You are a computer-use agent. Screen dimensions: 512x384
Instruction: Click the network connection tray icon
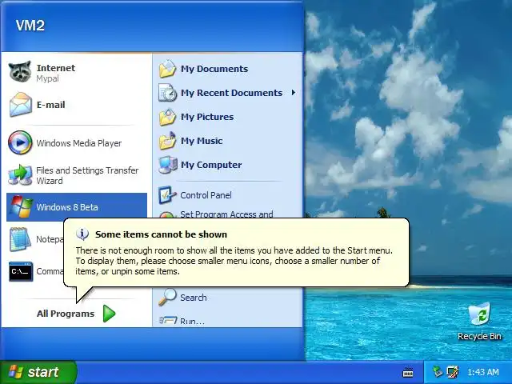point(438,372)
